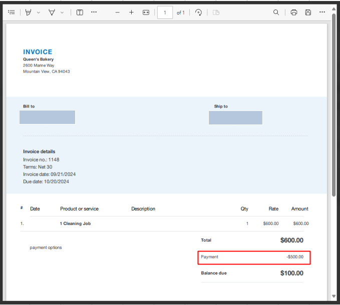Click the Queen's Bakery company name
Image resolution: width=340 pixels, height=305 pixels.
click(38, 59)
